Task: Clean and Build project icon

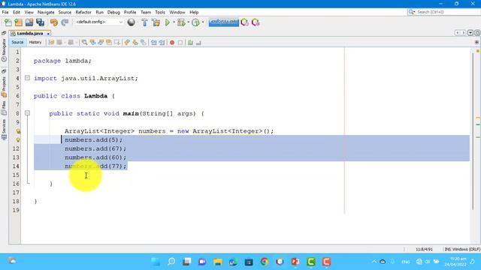Action: pos(156,22)
